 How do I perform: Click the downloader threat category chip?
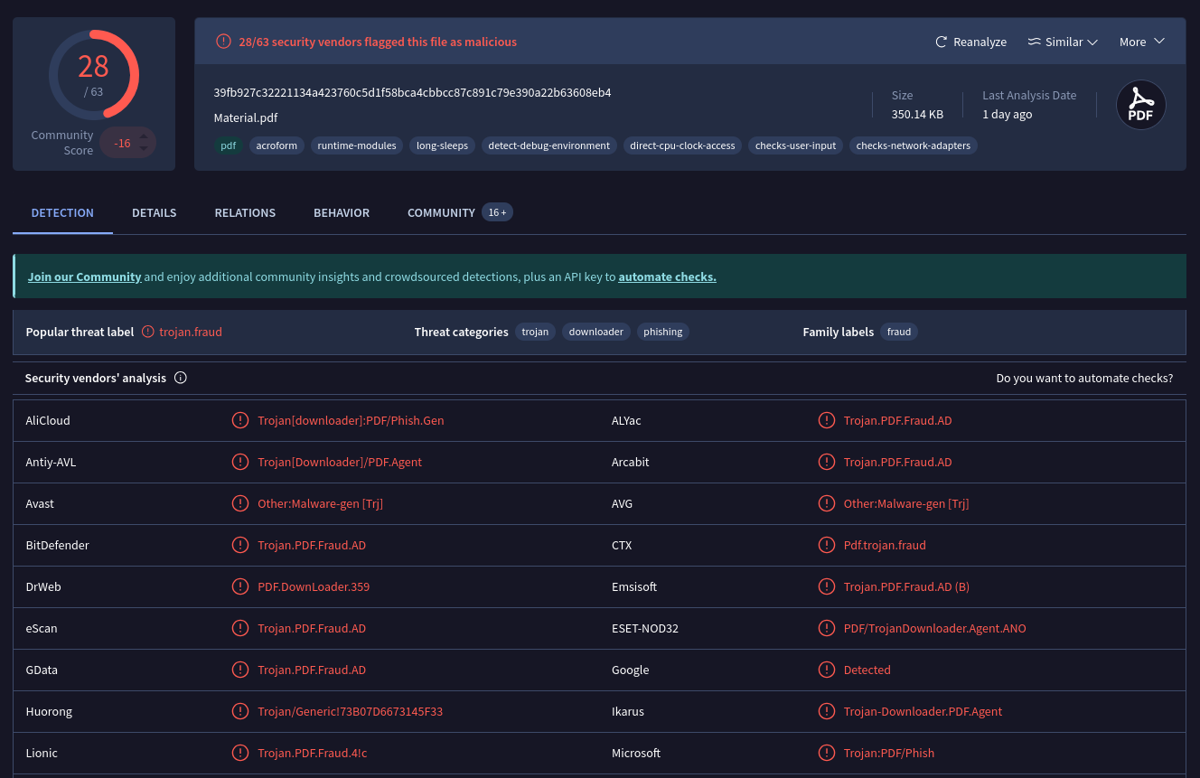coord(596,332)
